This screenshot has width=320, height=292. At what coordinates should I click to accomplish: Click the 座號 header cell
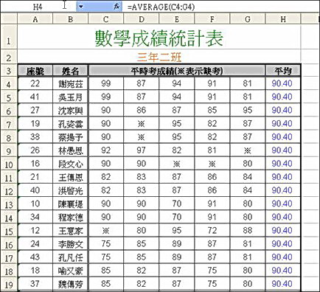click(x=35, y=71)
